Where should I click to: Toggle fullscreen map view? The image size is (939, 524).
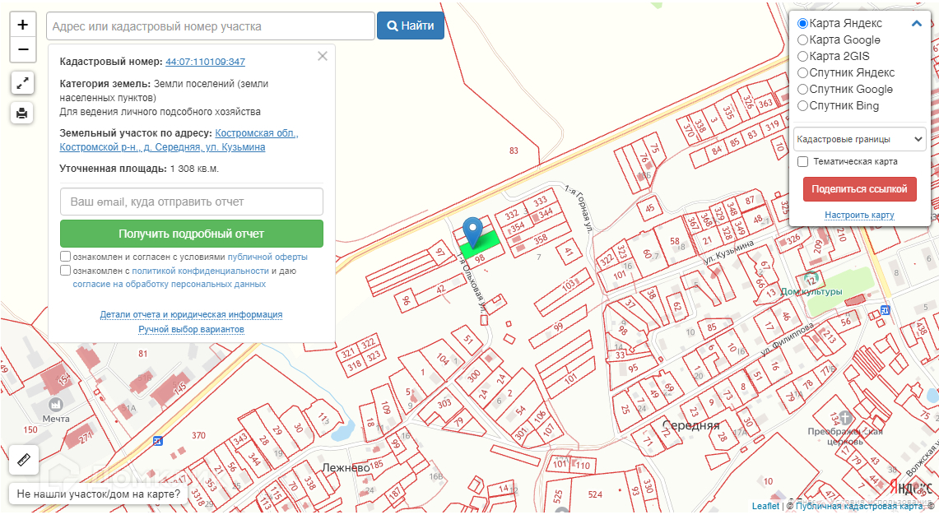[x=22, y=82]
